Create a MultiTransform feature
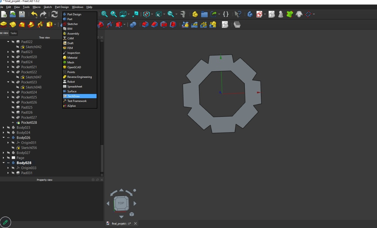This screenshot has height=228, width=377. point(213,25)
